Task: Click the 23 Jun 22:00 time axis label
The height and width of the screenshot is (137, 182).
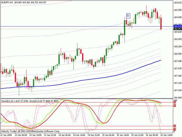Action: coord(50,135)
